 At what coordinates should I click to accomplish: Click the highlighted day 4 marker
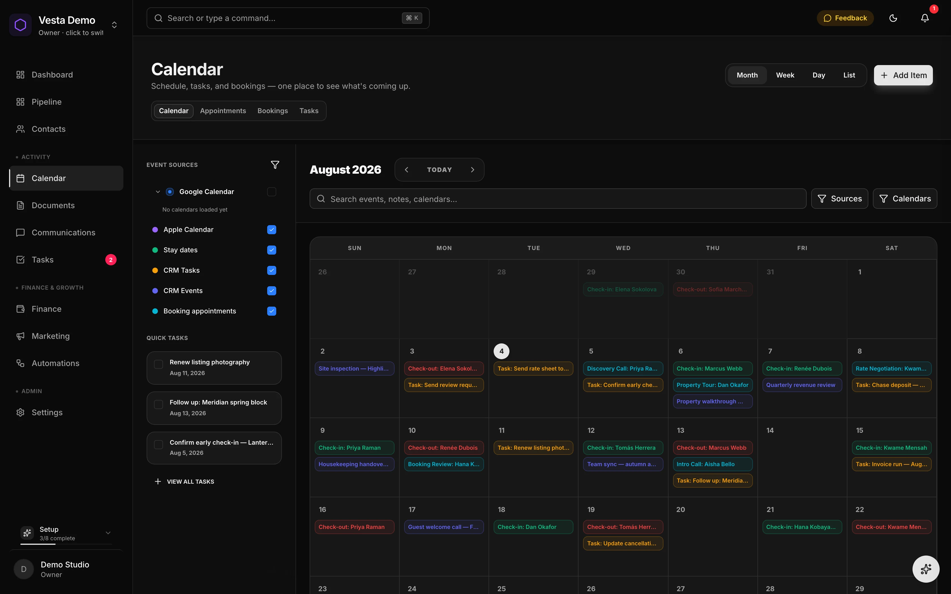click(502, 351)
